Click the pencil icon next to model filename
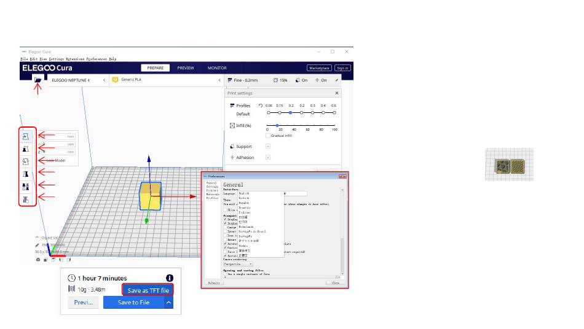The image size is (584, 329). (37, 246)
